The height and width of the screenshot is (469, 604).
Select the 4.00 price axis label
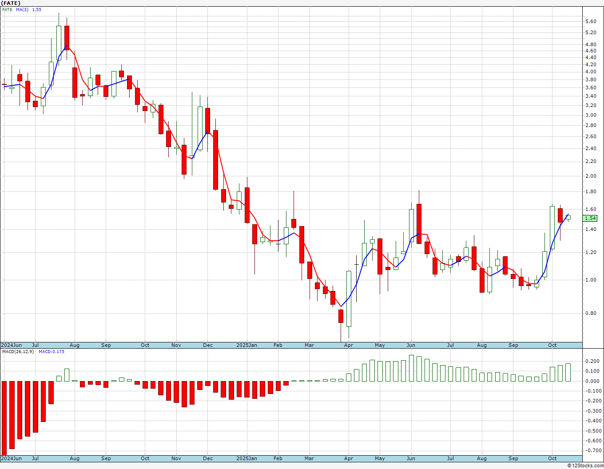pyautogui.click(x=591, y=72)
